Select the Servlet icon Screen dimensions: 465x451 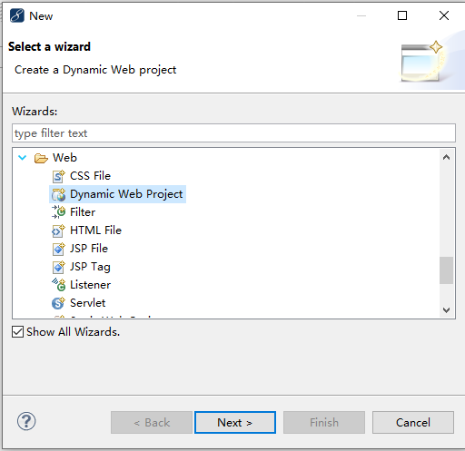tap(58, 303)
